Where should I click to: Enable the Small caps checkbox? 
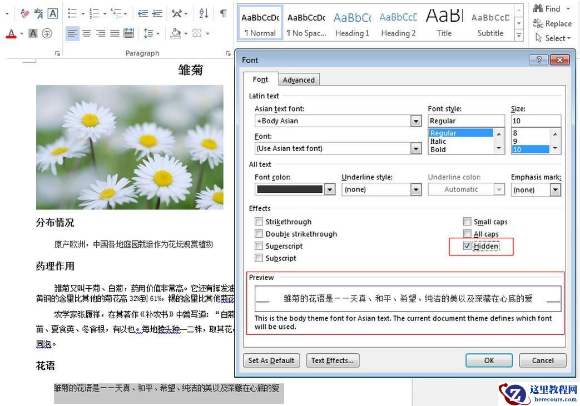[x=467, y=222]
